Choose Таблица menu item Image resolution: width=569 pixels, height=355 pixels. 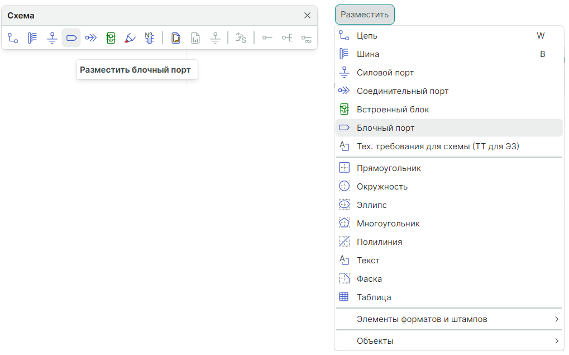point(374,297)
